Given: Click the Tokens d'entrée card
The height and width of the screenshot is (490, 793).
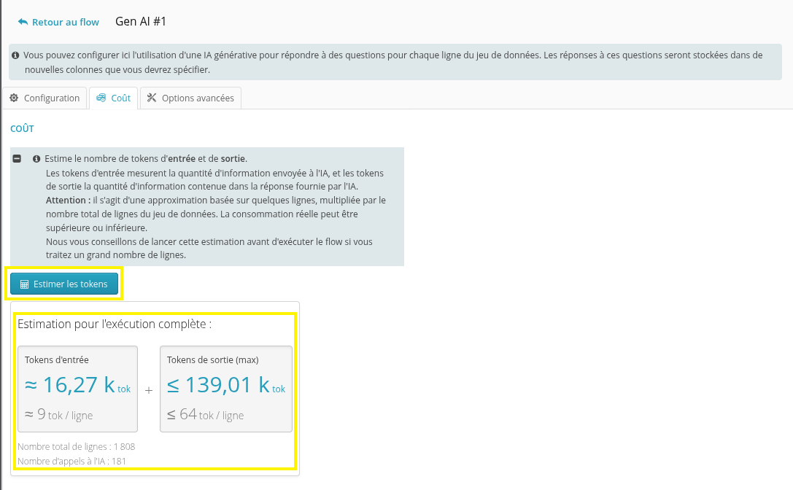Looking at the screenshot, I should point(78,389).
